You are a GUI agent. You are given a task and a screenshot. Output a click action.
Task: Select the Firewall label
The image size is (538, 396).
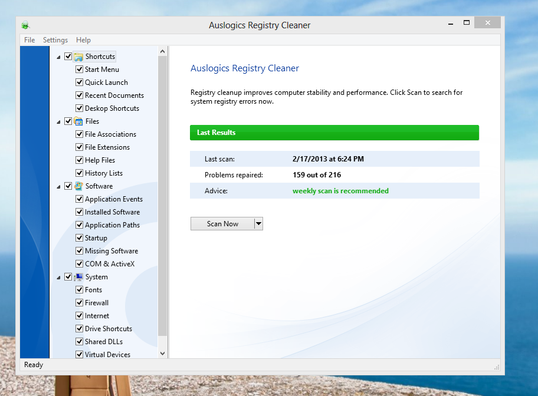pyautogui.click(x=97, y=303)
